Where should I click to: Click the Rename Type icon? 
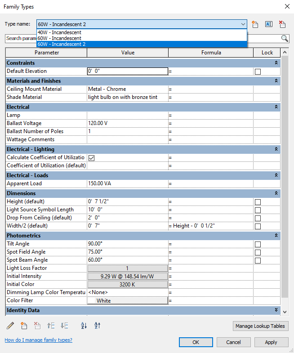pos(269,24)
